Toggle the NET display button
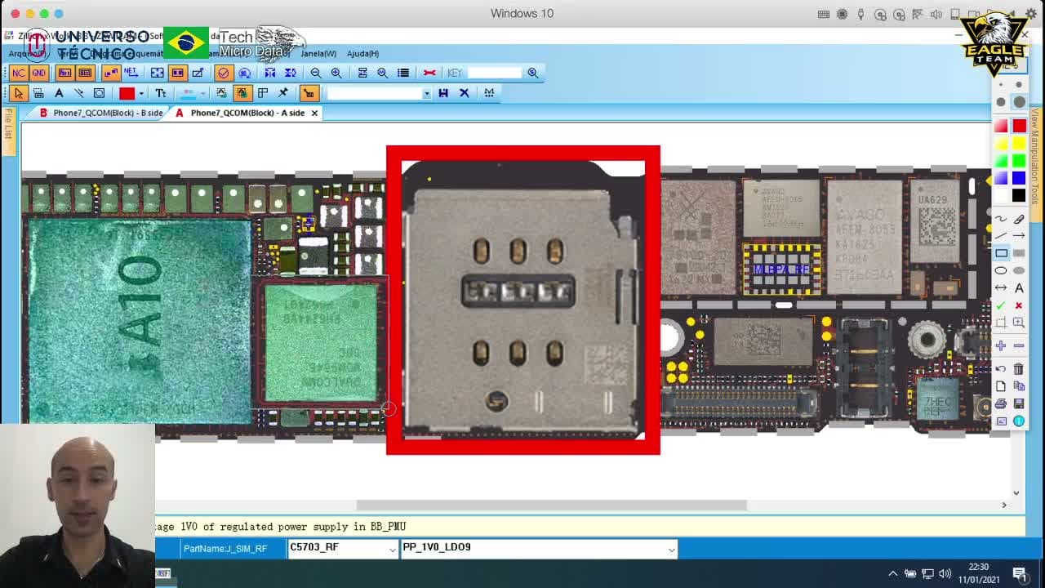The image size is (1045, 588). [x=131, y=73]
